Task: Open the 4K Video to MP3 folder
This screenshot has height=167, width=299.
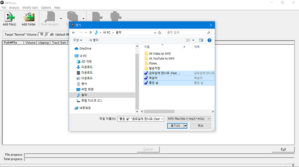Action: [x=157, y=54]
